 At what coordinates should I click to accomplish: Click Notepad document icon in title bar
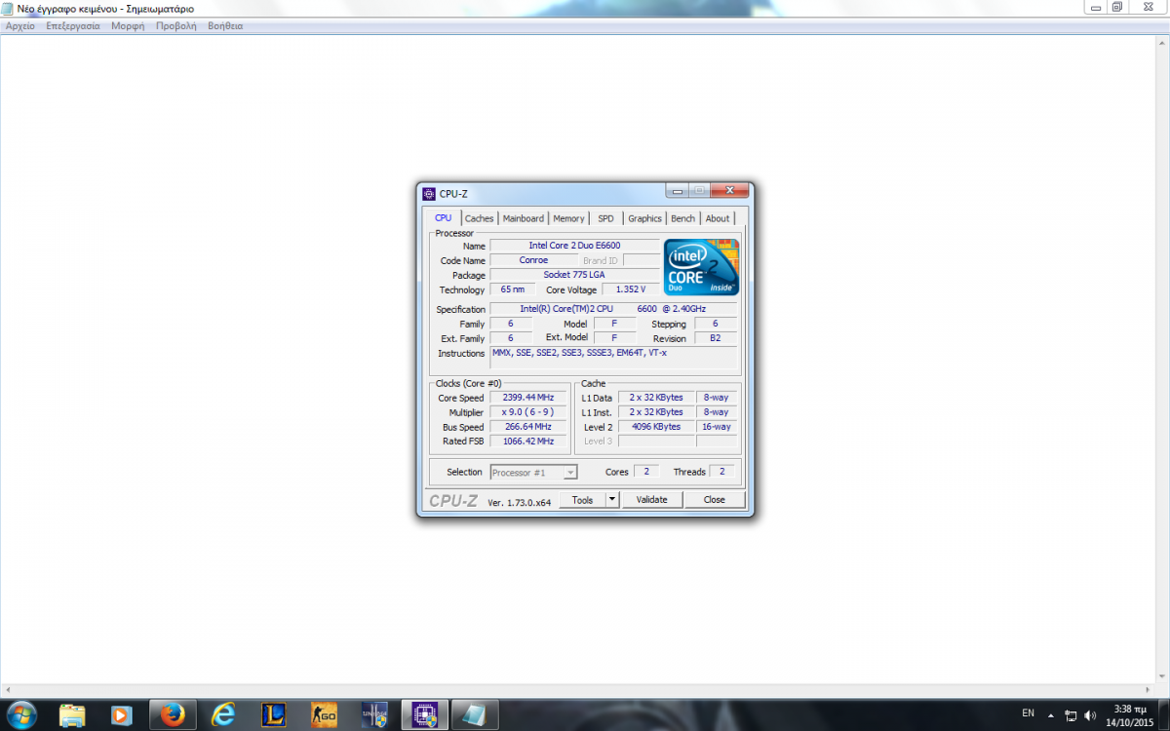(9, 8)
